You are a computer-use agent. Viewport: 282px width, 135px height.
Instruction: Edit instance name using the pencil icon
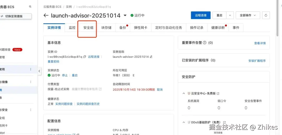[151, 57]
